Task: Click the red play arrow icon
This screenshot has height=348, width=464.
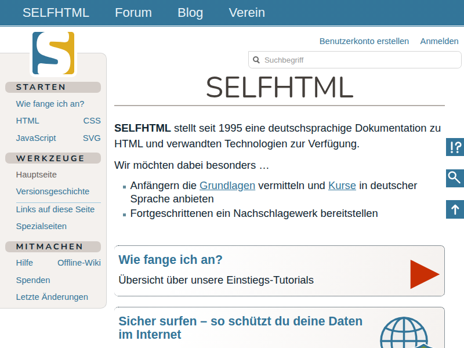Action: click(425, 274)
